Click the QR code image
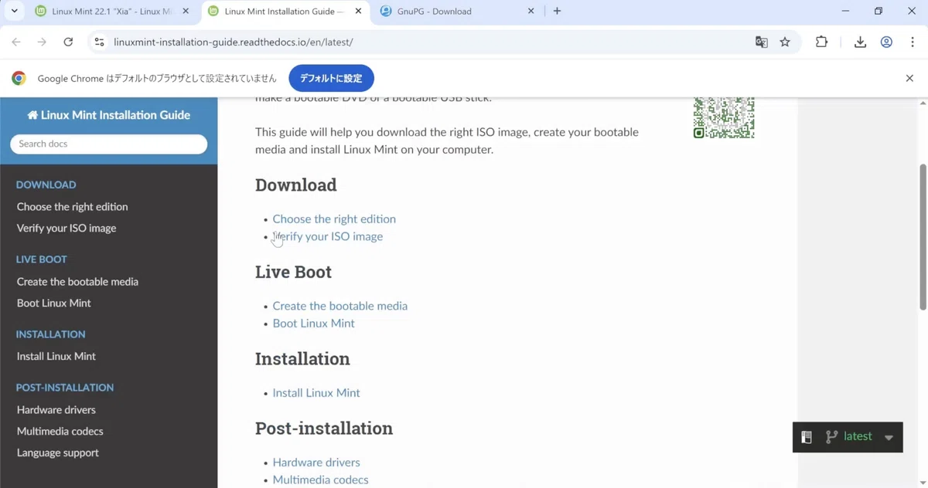Image resolution: width=928 pixels, height=488 pixels. click(x=724, y=118)
